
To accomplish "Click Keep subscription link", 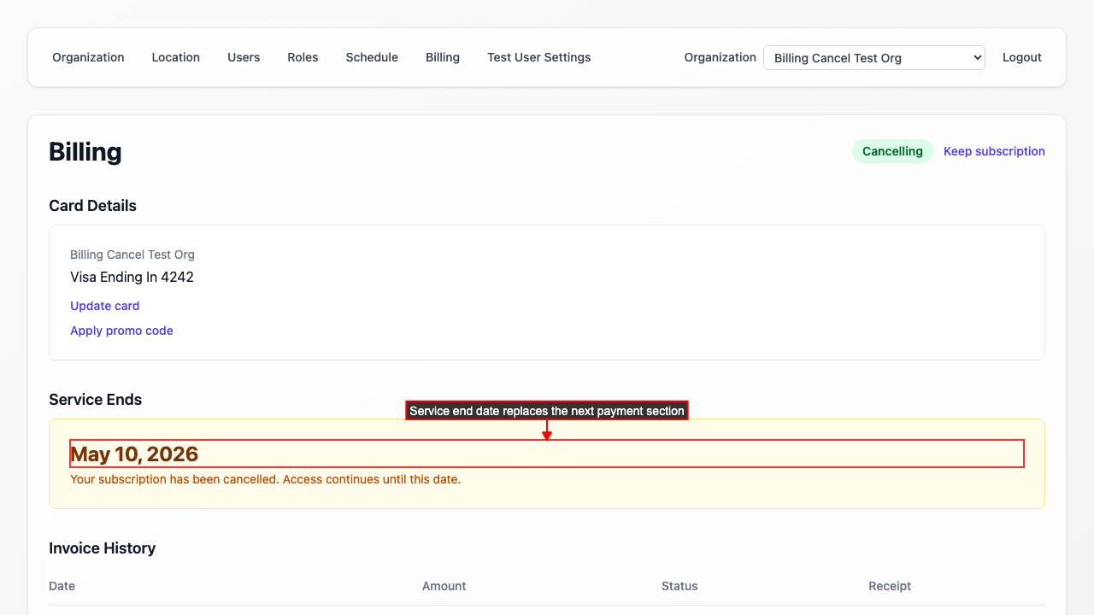I will (x=994, y=151).
